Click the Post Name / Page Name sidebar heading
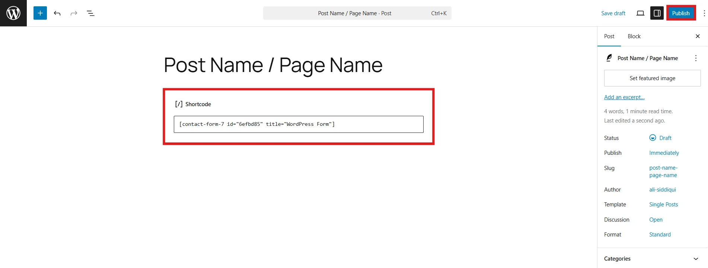708x268 pixels. [x=647, y=58]
